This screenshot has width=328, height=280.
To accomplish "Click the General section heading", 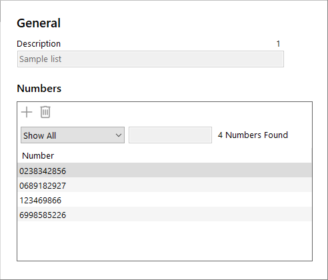I will 39,23.
